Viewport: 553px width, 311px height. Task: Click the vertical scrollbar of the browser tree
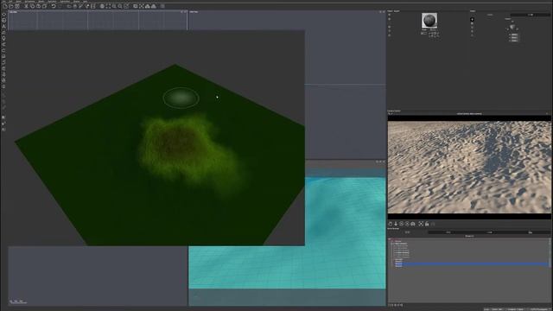[550, 254]
